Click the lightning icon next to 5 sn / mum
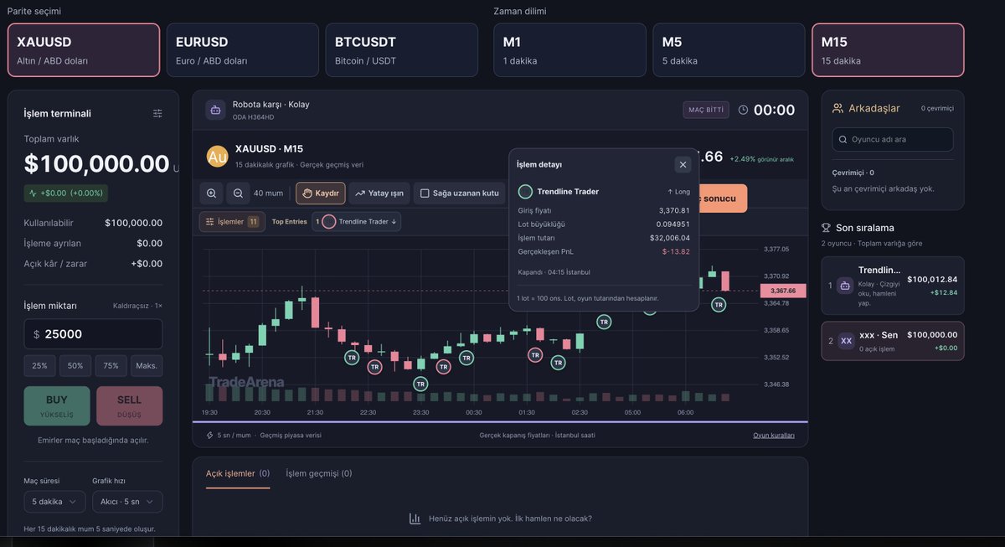Image resolution: width=1005 pixels, height=547 pixels. pyautogui.click(x=210, y=436)
